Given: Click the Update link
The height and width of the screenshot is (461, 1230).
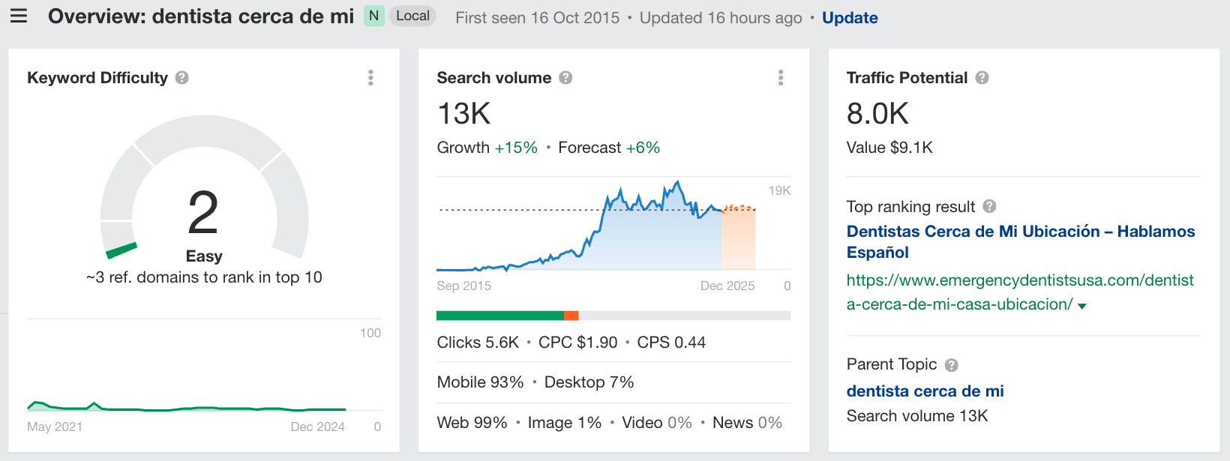Looking at the screenshot, I should (850, 18).
